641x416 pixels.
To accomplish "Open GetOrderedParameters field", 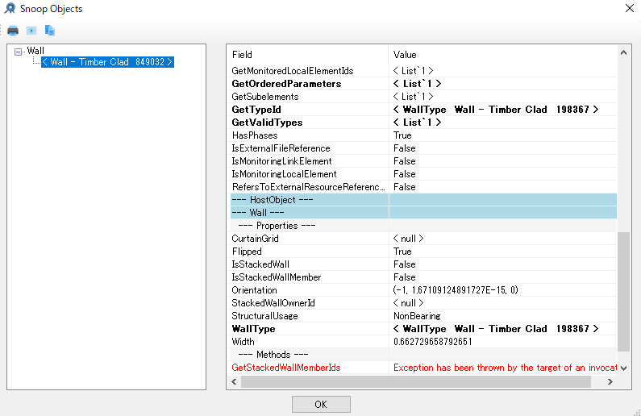I will pos(286,84).
